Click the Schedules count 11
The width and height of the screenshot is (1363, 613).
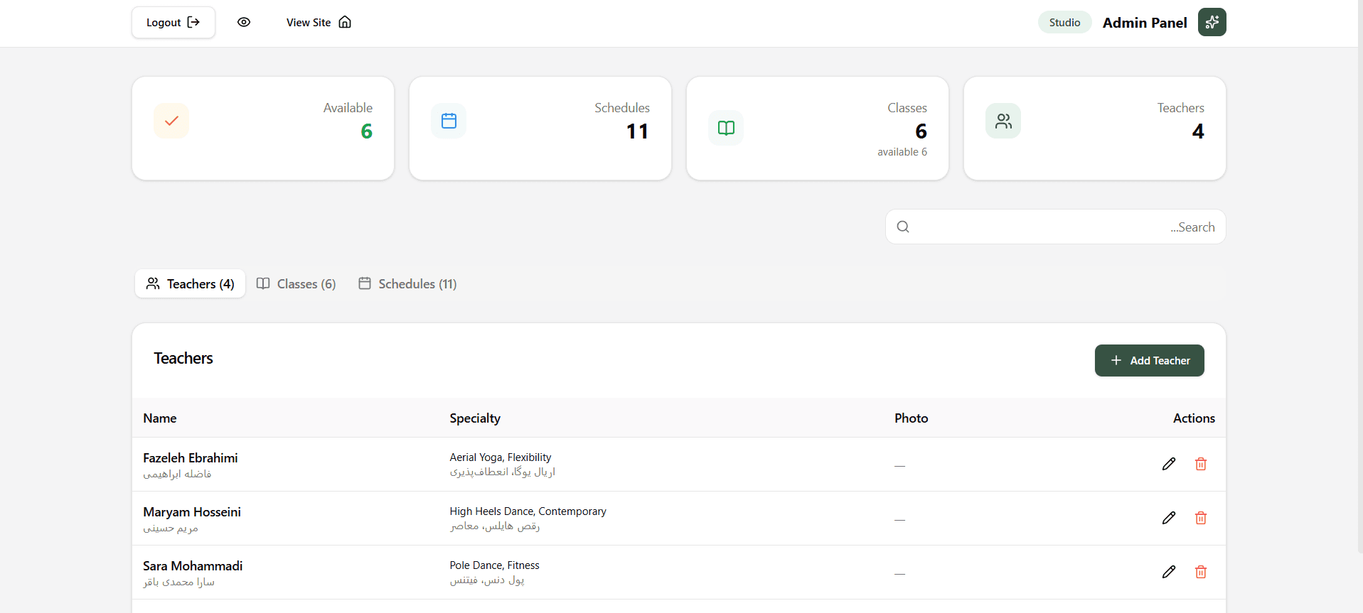click(637, 131)
